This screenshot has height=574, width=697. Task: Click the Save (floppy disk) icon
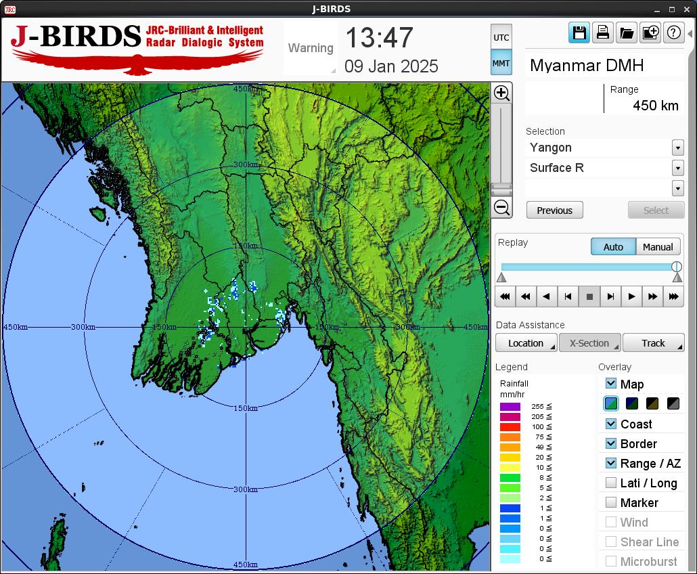(579, 33)
